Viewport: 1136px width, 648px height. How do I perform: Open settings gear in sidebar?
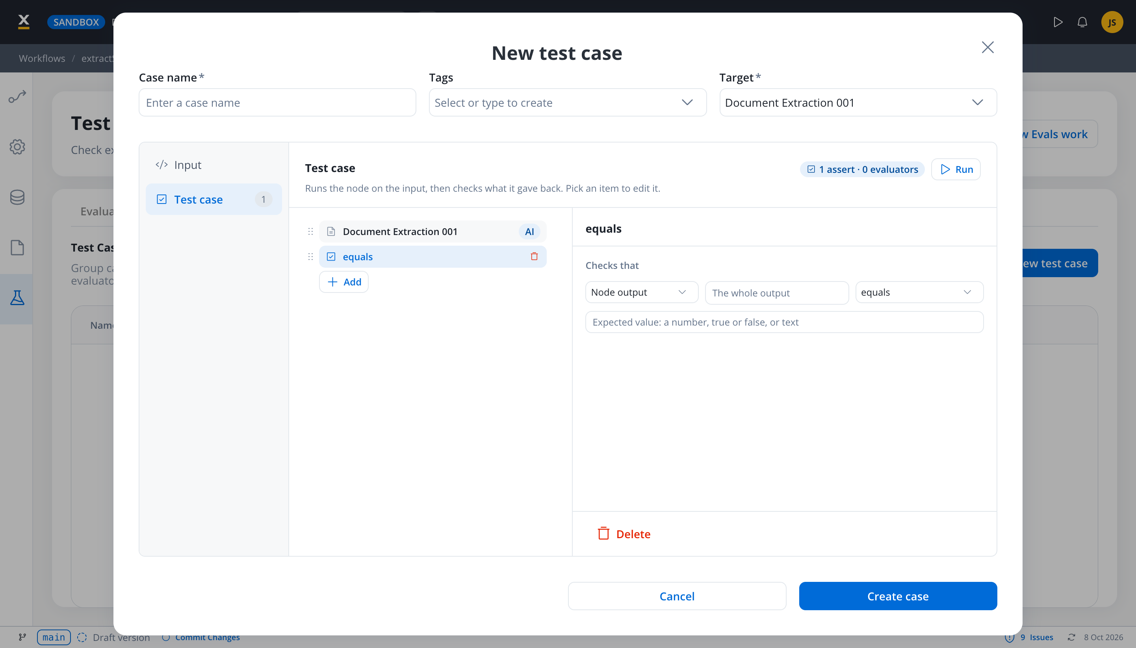pos(17,147)
